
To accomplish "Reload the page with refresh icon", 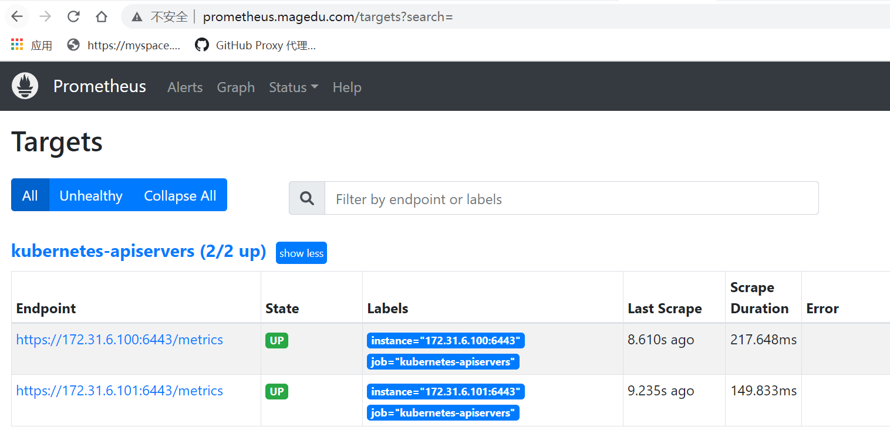I will [x=73, y=16].
